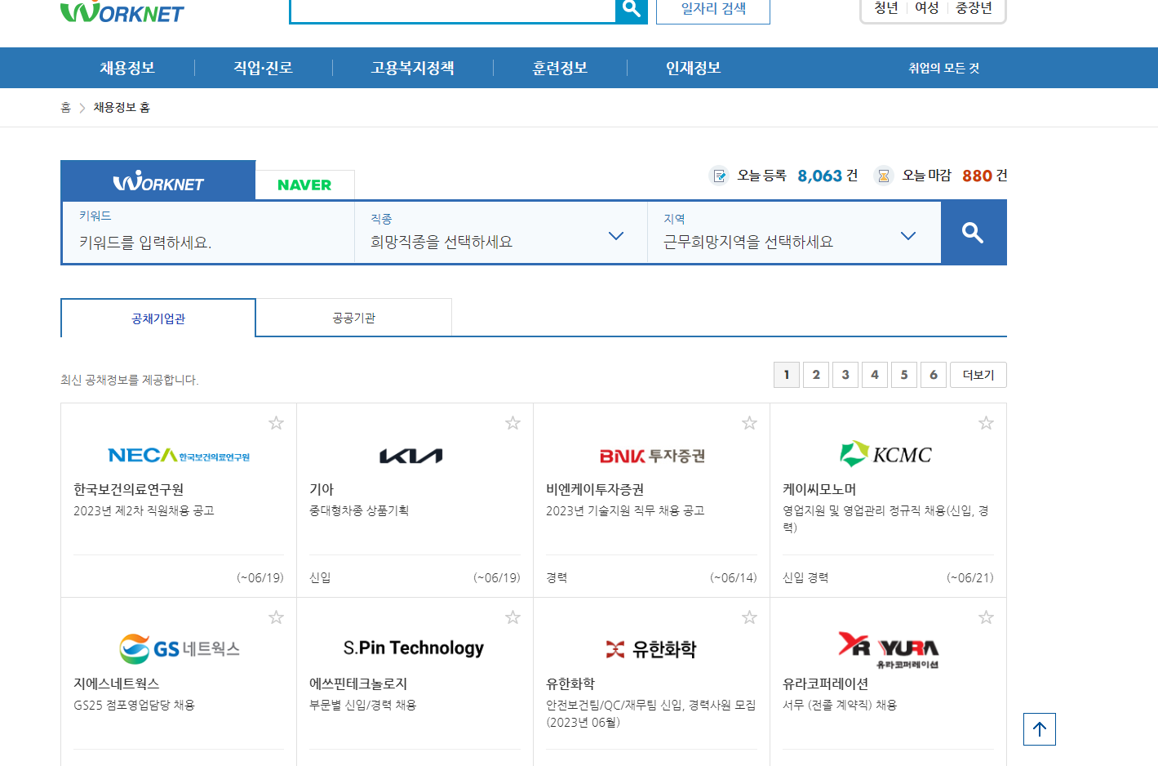Image resolution: width=1158 pixels, height=766 pixels.
Task: Bookmark 에쓰핀테크놀로지 with its star
Action: (x=512, y=617)
